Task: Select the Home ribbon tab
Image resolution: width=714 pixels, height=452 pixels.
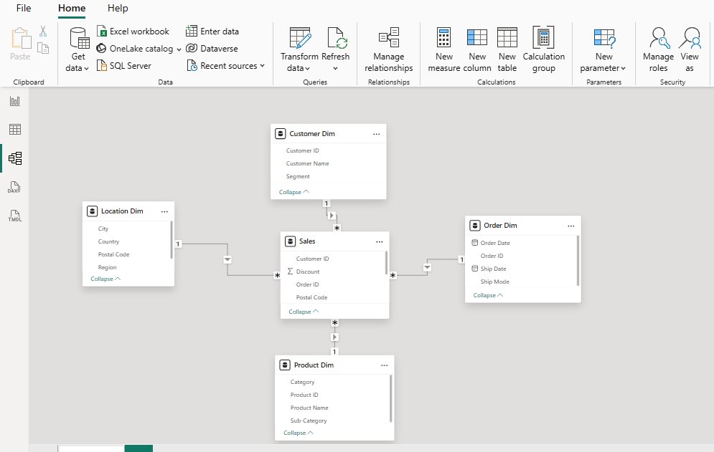Action: point(72,8)
